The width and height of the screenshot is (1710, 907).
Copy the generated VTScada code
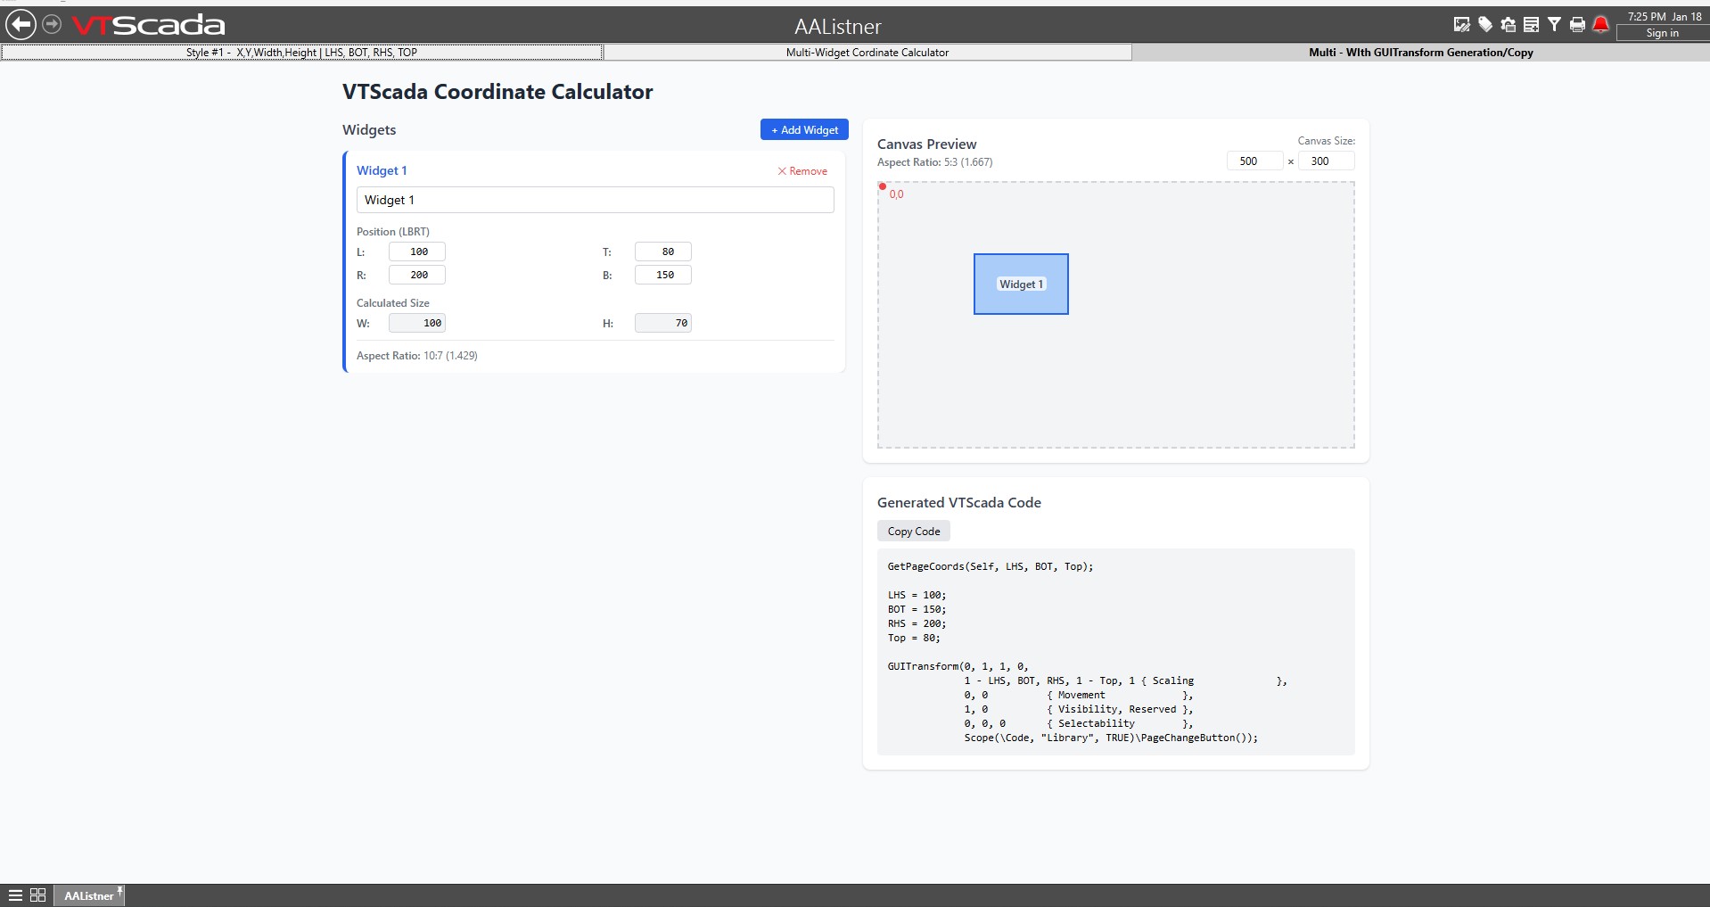point(913,532)
